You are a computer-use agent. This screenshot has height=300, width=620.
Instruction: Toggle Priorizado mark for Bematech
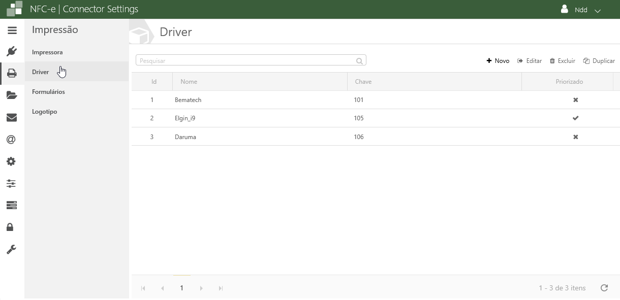tap(575, 100)
